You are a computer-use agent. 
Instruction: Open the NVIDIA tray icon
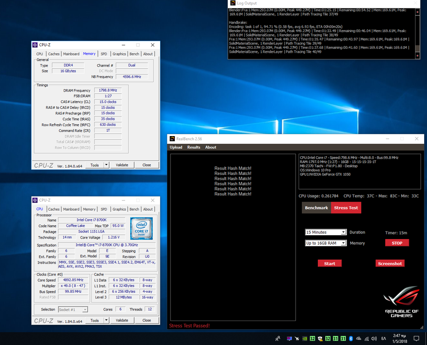(x=305, y=338)
